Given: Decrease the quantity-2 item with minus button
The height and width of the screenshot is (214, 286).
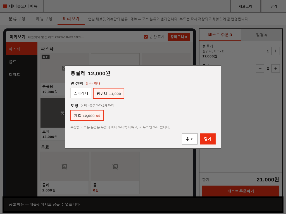Looking at the screenshot, I should click(x=260, y=69).
